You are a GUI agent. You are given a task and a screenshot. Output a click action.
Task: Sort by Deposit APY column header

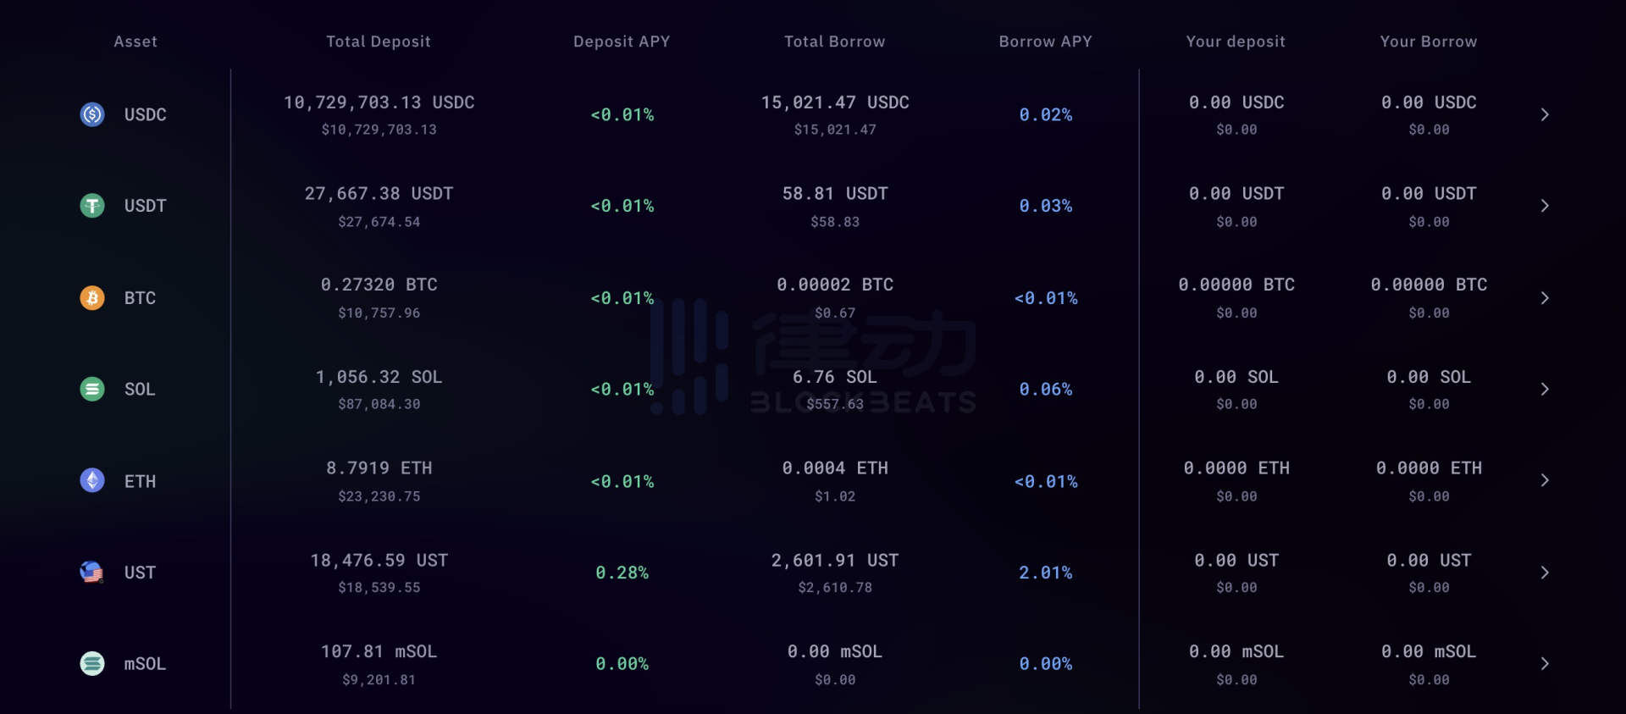click(x=622, y=42)
